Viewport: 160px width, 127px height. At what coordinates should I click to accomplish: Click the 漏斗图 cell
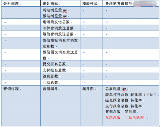(92, 106)
